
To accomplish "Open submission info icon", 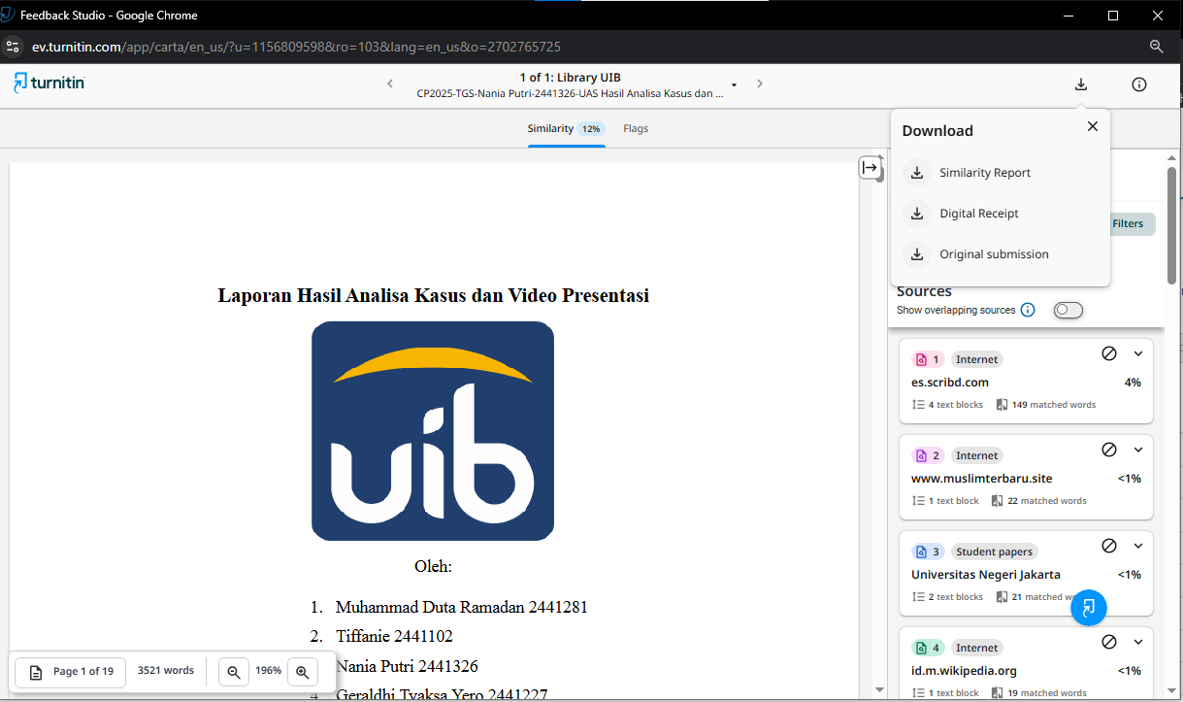I will coord(1139,84).
